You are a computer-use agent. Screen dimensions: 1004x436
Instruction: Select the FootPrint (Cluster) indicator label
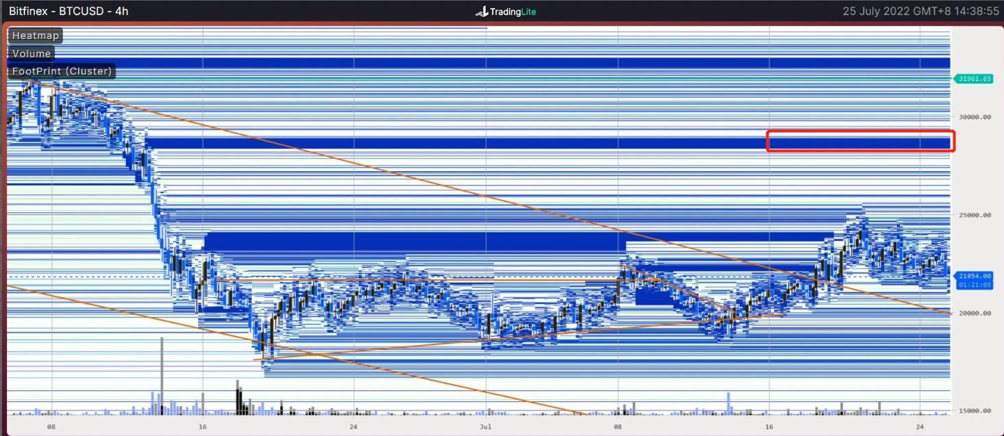point(62,71)
